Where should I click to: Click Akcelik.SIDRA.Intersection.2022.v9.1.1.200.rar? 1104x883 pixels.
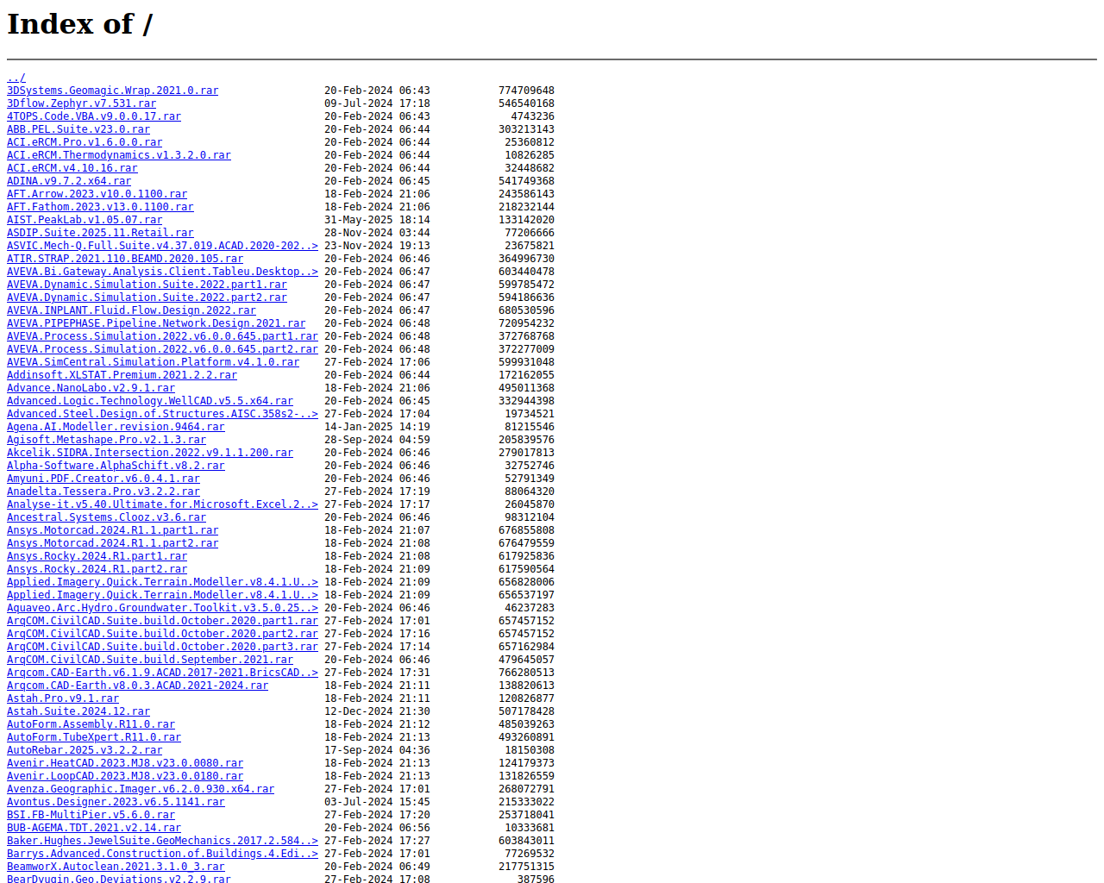[150, 453]
